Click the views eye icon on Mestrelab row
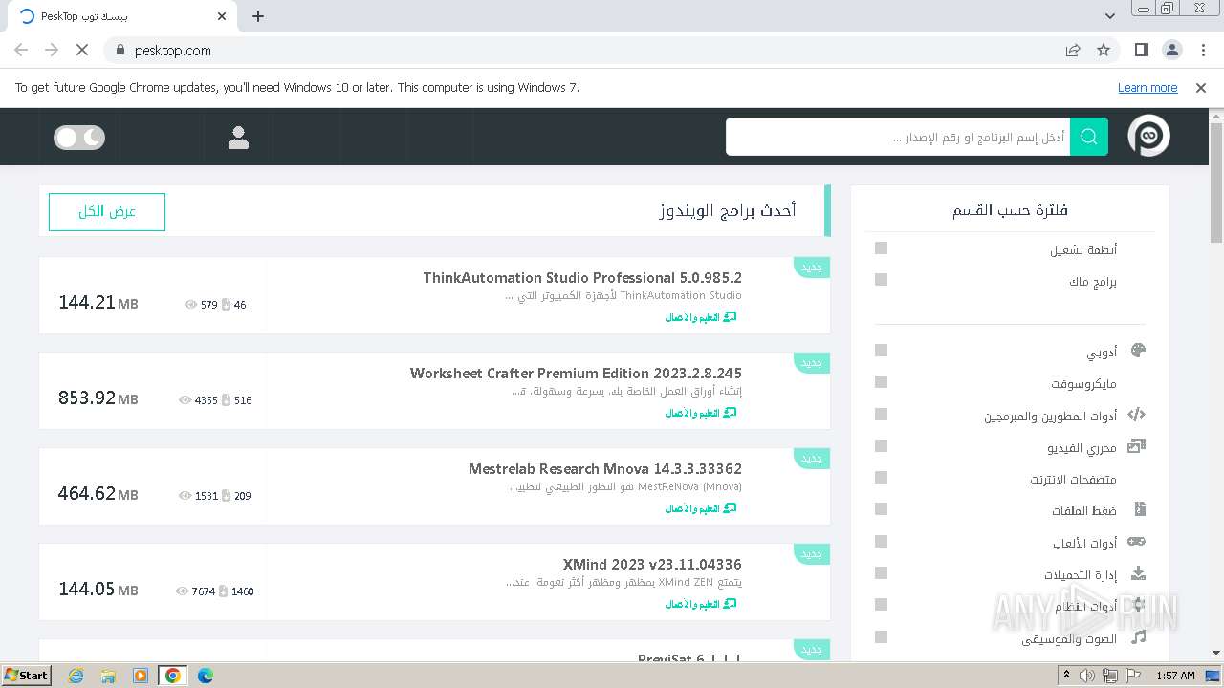1224x688 pixels. 185,496
